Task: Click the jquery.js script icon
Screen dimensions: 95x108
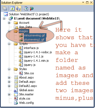Action: 21,65
